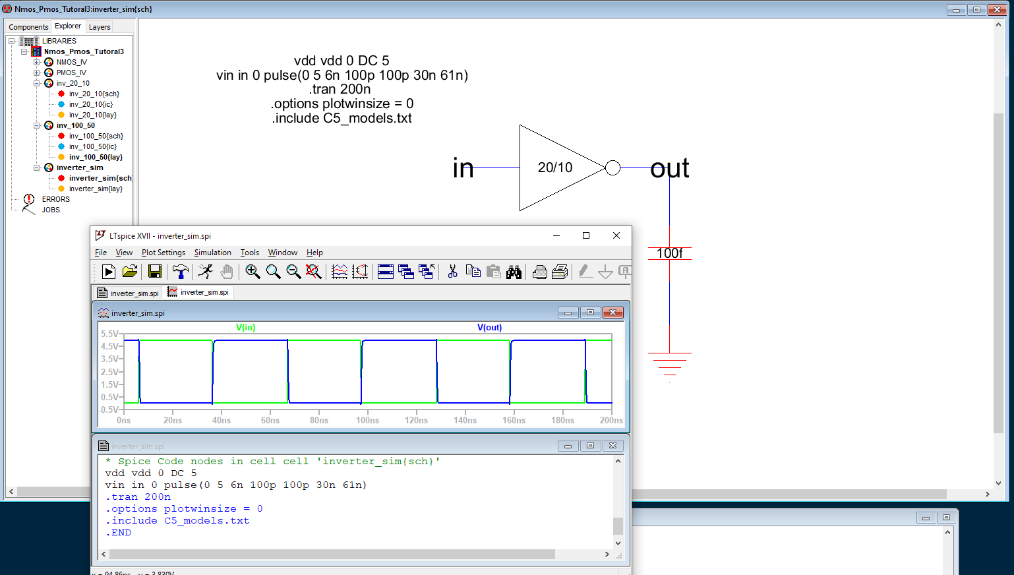This screenshot has height=575, width=1014.
Task: Open LTspice View menu
Action: click(x=124, y=253)
